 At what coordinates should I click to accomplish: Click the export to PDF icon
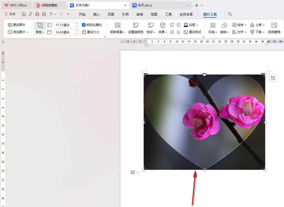[x=30, y=14]
